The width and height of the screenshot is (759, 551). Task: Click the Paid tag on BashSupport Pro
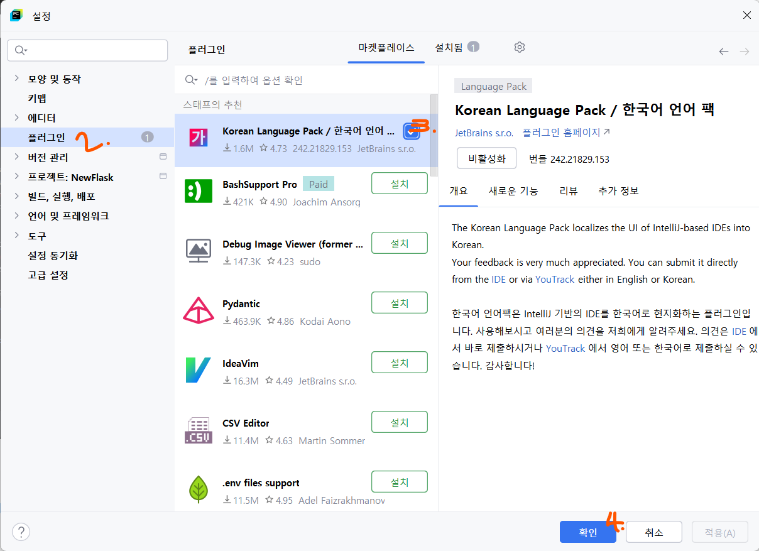point(319,184)
